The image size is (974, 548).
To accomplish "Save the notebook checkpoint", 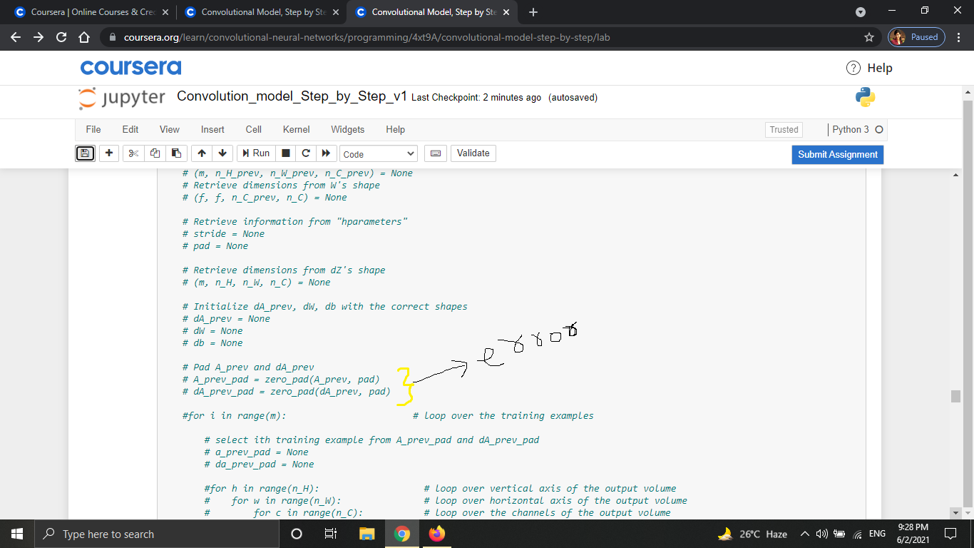I will tap(85, 153).
